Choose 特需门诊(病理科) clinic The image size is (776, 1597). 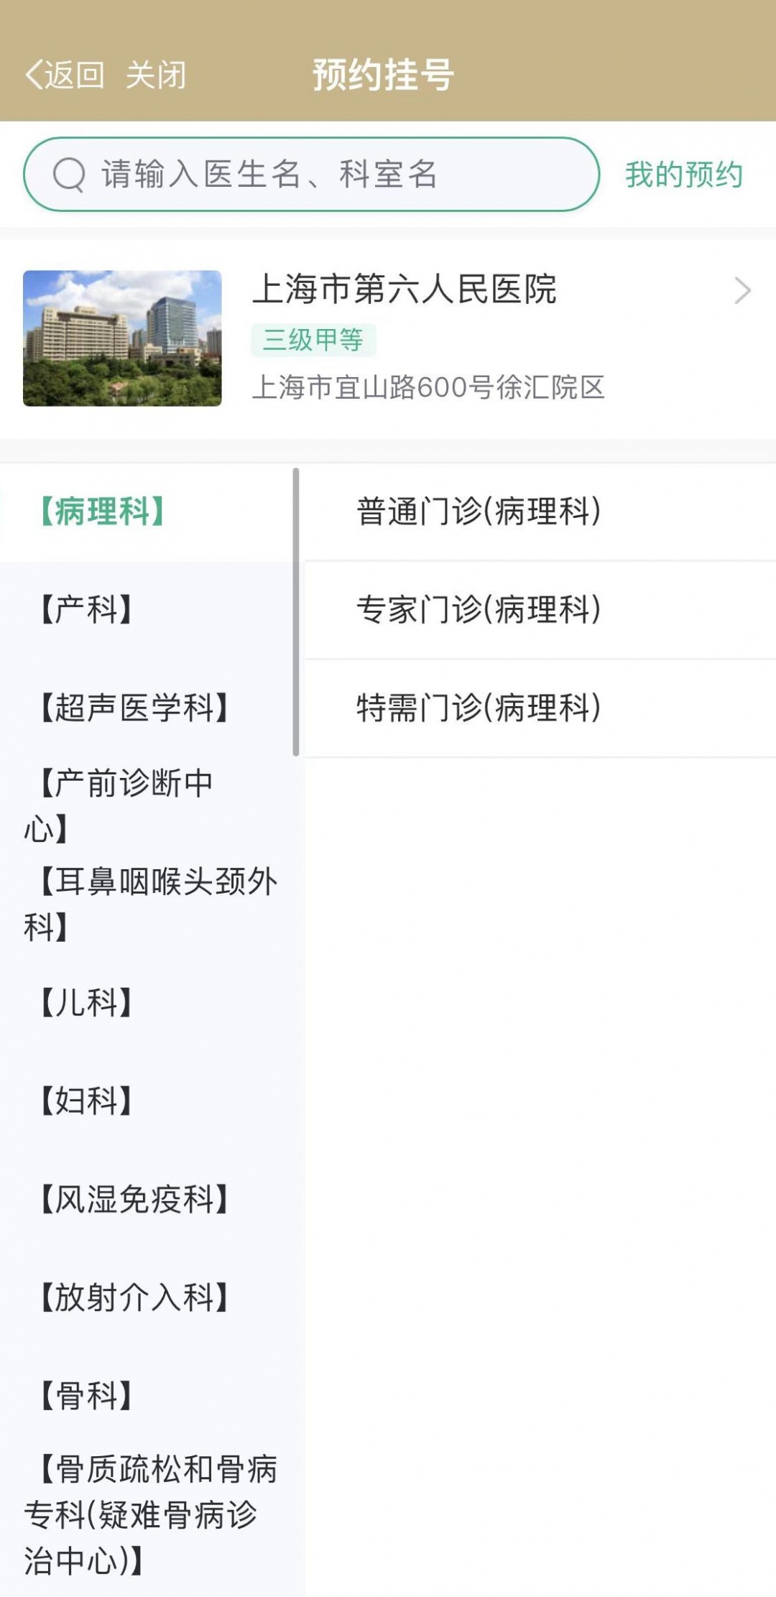479,708
